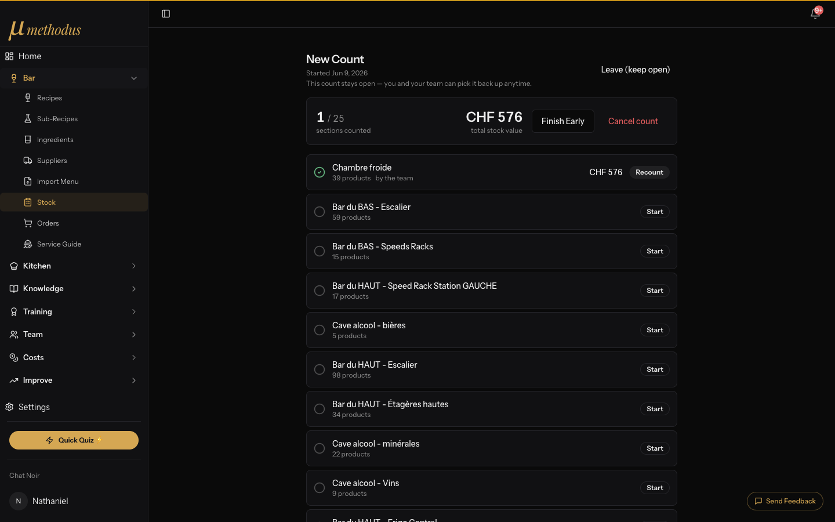The image size is (835, 522).
Task: Click the Orders cart icon
Action: click(x=28, y=223)
